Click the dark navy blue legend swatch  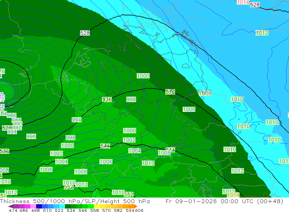coord(39,206)
